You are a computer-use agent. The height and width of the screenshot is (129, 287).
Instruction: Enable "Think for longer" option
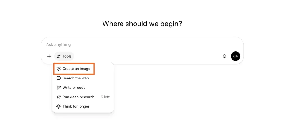(76, 107)
